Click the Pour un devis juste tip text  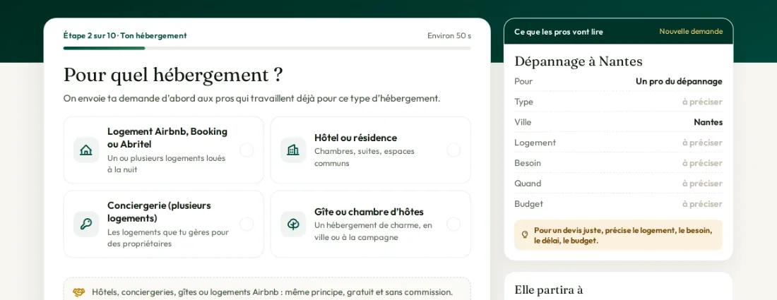(623, 236)
